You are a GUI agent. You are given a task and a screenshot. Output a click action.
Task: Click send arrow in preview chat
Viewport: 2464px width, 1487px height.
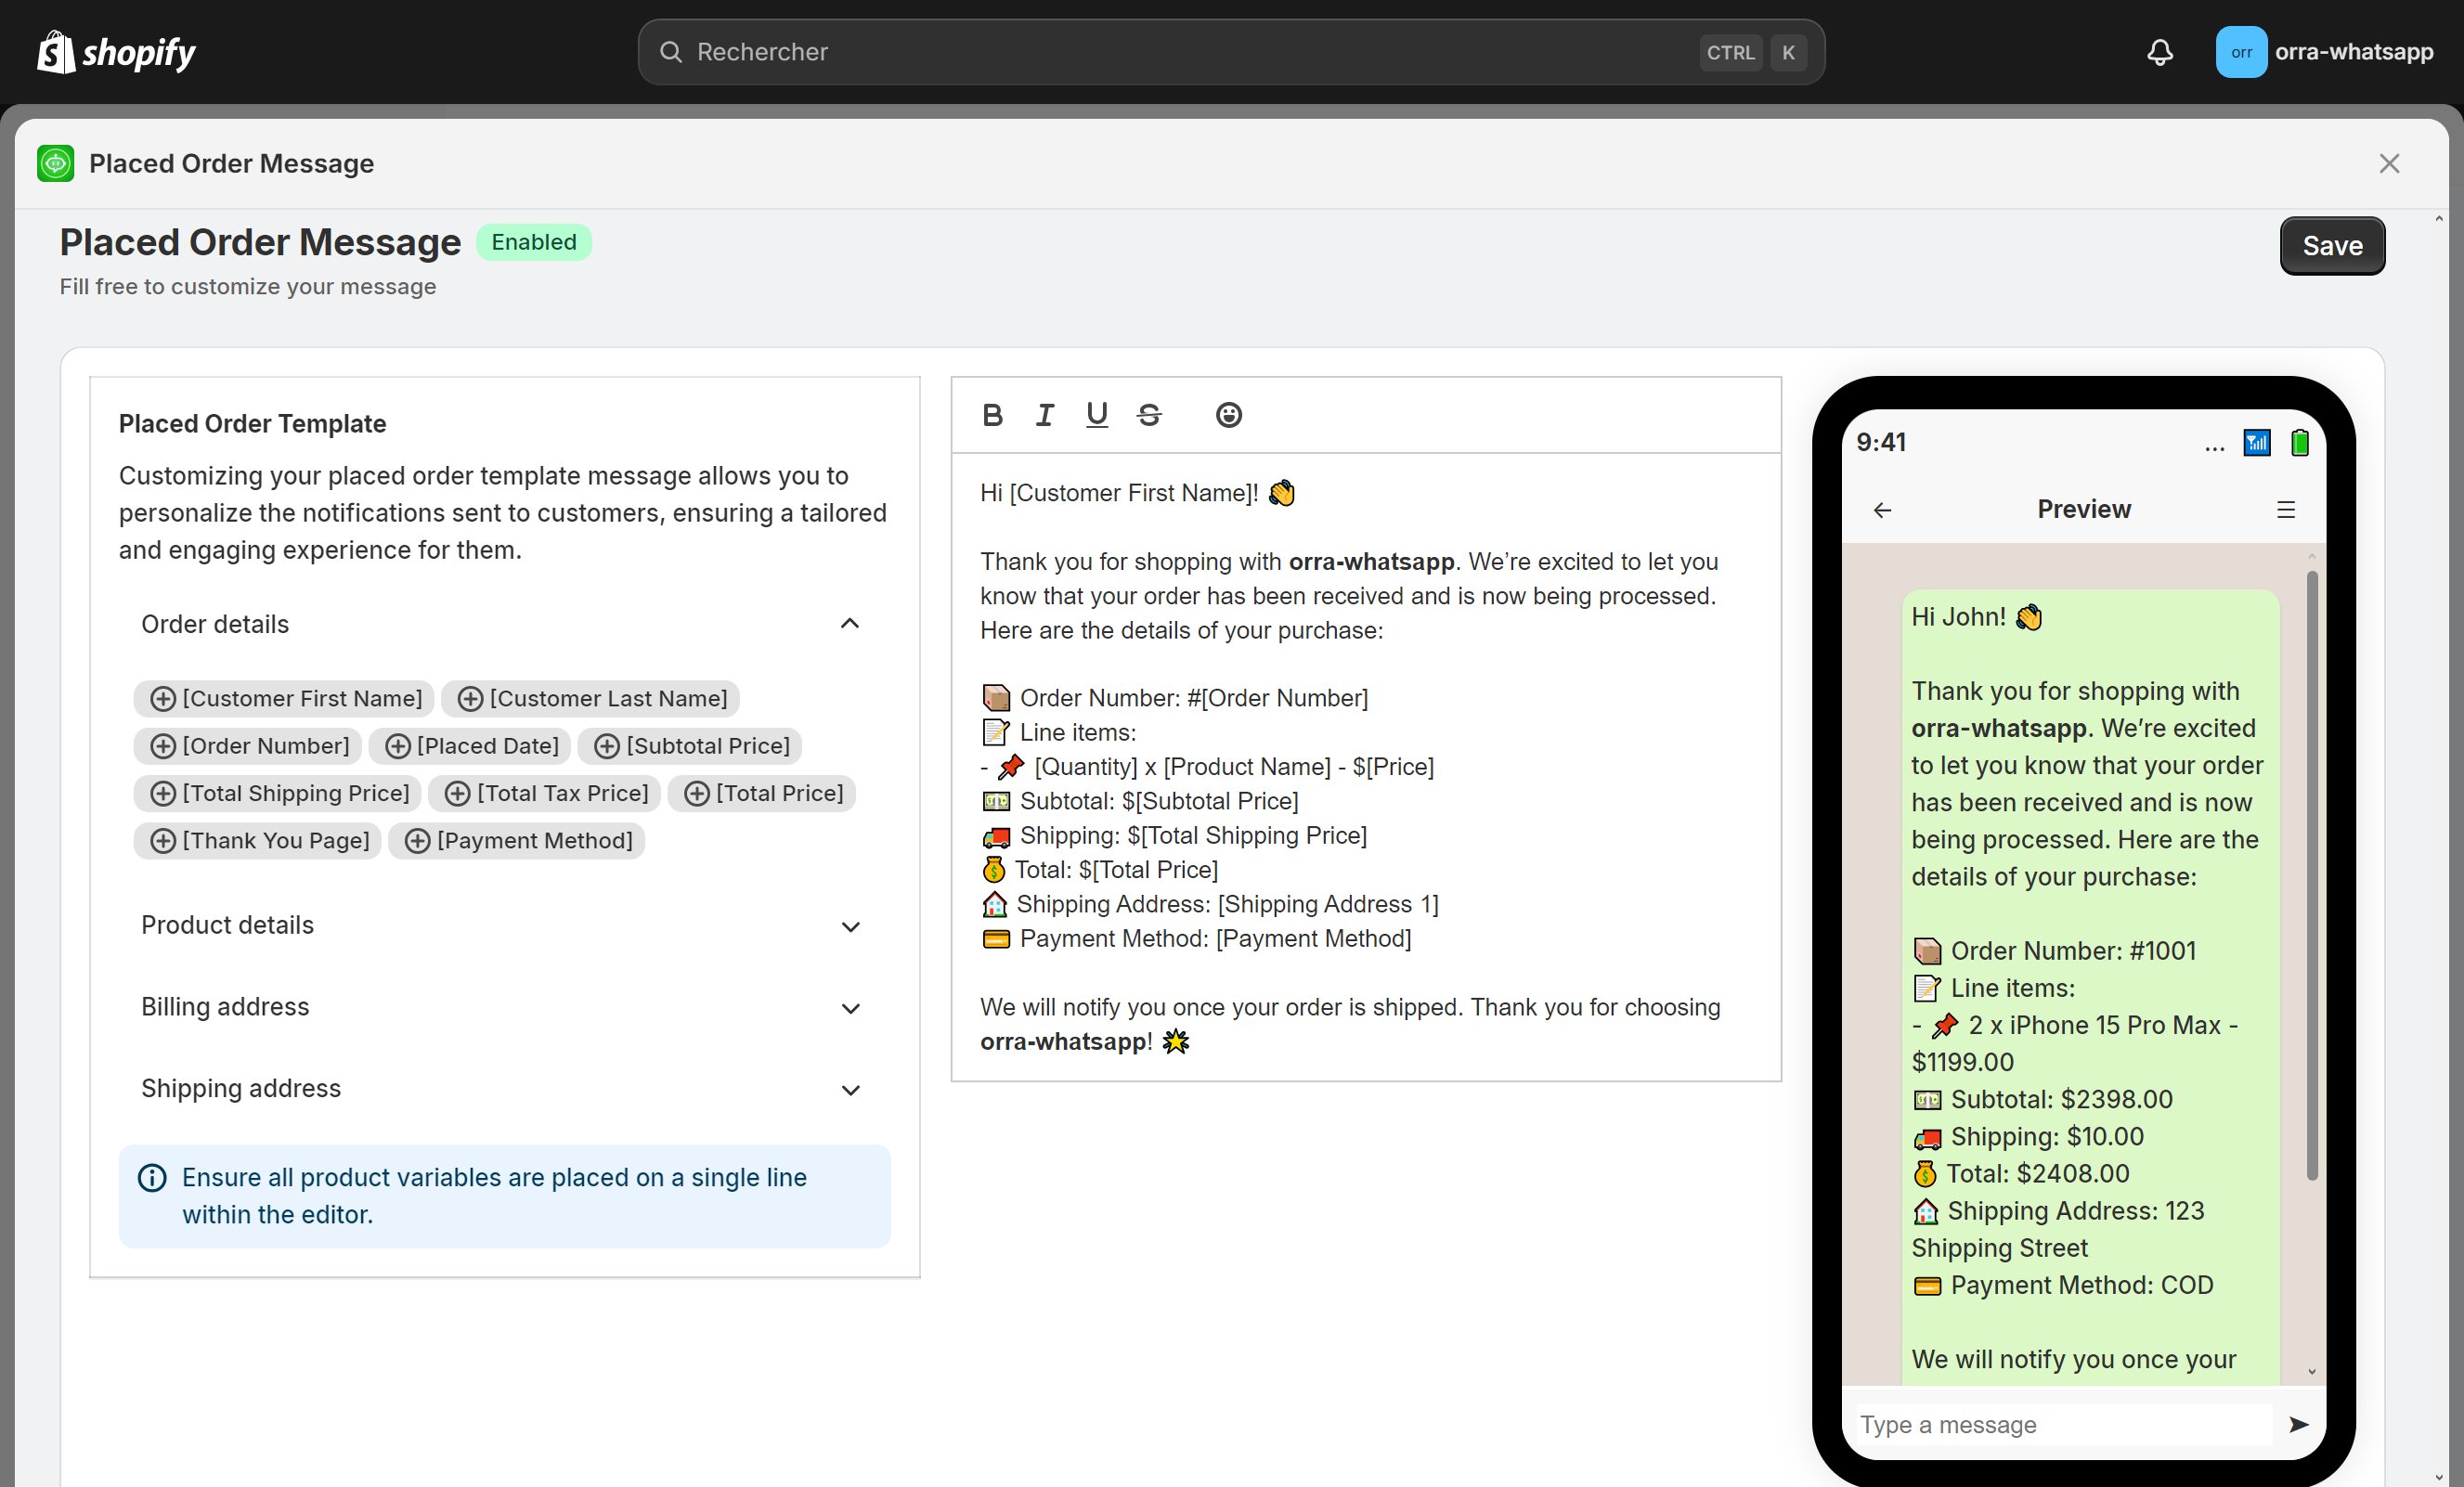pyautogui.click(x=2299, y=1424)
